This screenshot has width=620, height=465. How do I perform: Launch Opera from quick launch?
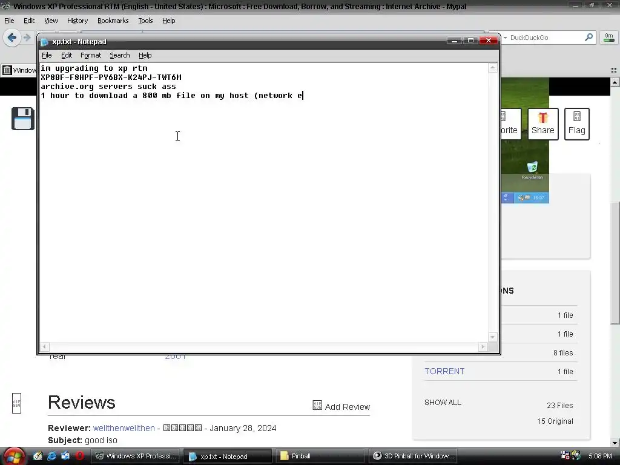(79, 456)
